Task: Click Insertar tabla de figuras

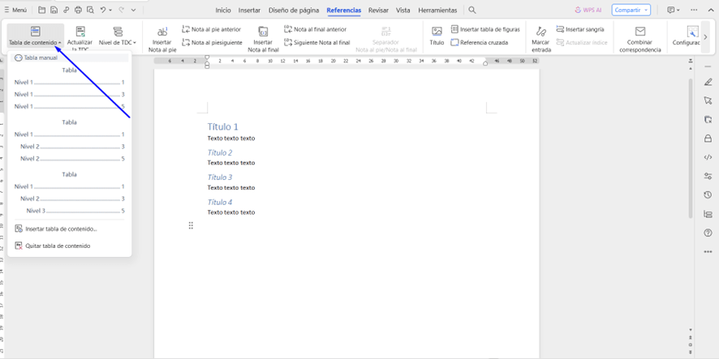Action: pos(485,29)
